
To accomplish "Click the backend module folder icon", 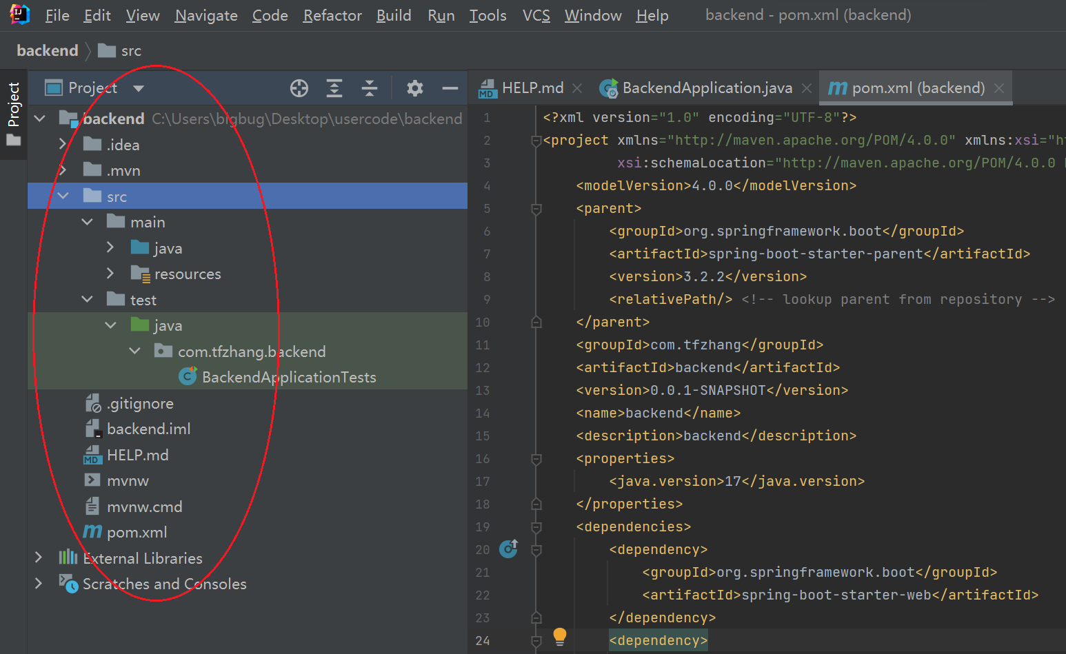I will pyautogui.click(x=68, y=119).
